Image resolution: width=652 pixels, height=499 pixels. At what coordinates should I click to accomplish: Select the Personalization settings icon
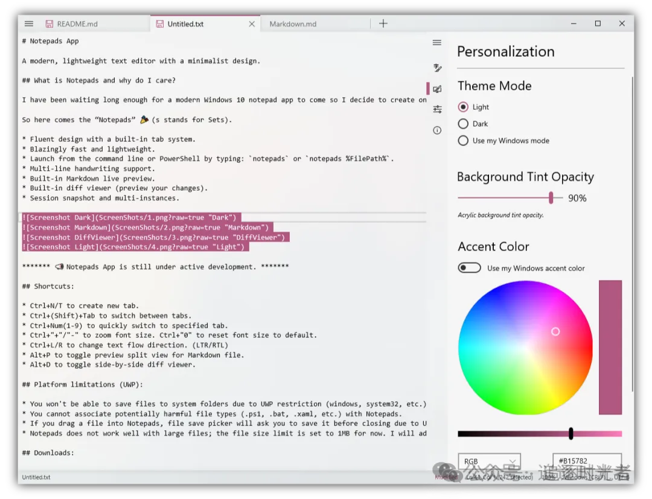point(437,89)
